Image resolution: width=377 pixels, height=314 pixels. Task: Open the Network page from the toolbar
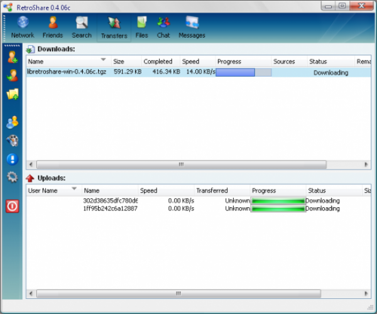click(23, 28)
